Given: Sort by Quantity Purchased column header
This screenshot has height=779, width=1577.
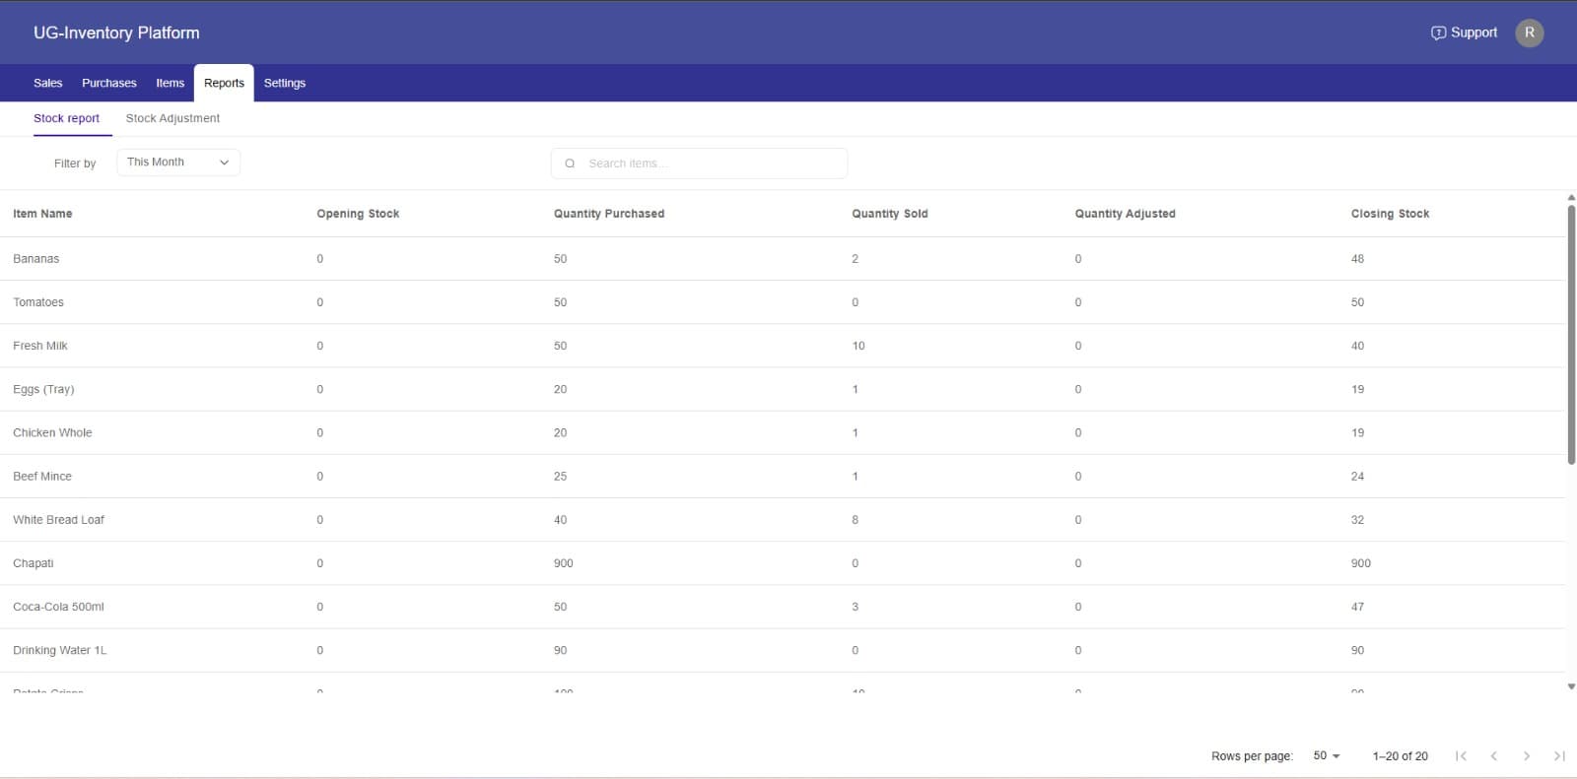Looking at the screenshot, I should pos(609,214).
